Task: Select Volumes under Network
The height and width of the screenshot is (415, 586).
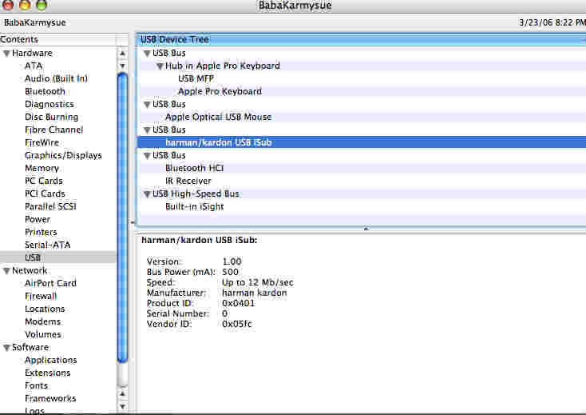Action: (43, 334)
